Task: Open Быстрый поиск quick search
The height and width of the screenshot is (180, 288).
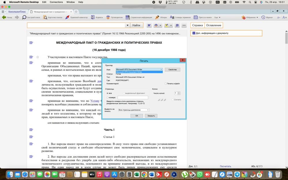Action: (x=31, y=17)
